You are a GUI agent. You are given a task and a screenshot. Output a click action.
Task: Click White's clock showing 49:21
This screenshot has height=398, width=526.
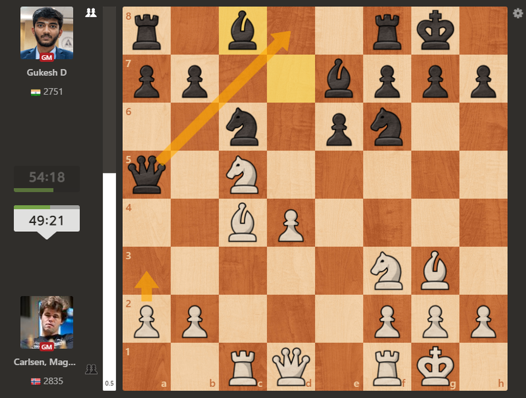pyautogui.click(x=47, y=220)
